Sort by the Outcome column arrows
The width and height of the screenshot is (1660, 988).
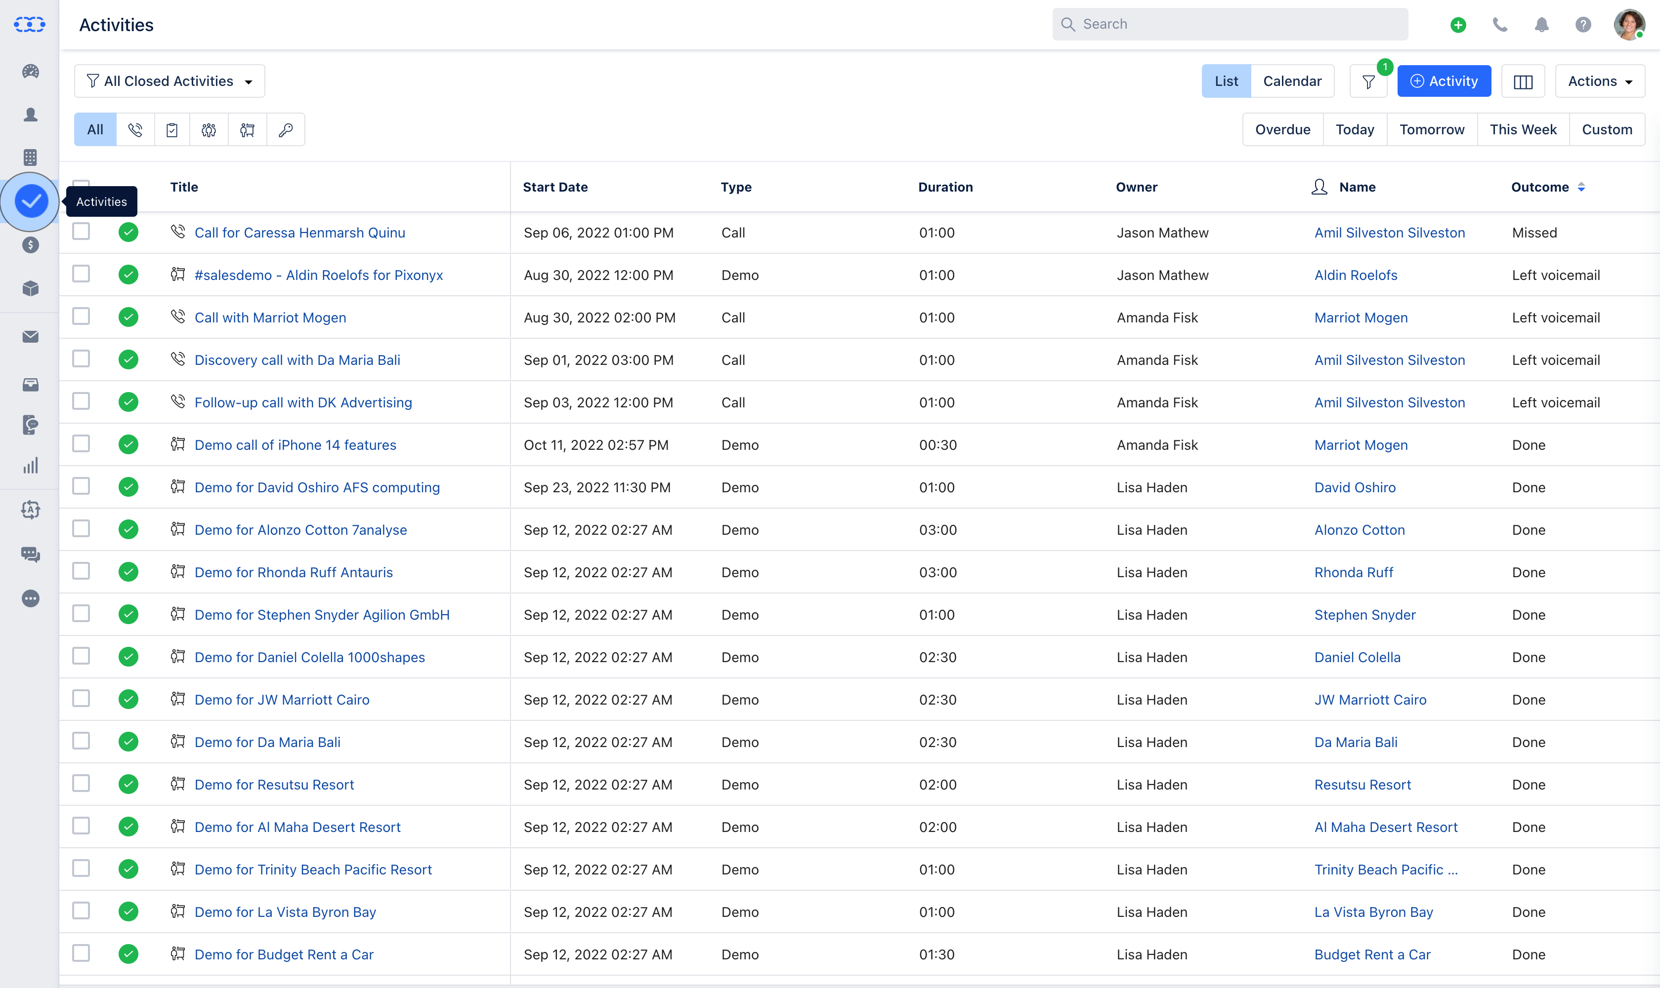[1581, 187]
